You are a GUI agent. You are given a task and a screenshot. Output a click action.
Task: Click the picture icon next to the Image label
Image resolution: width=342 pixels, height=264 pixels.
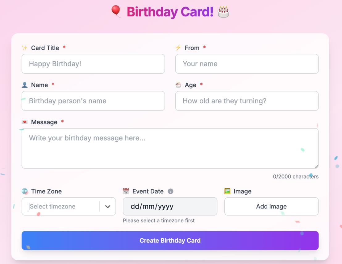point(228,191)
